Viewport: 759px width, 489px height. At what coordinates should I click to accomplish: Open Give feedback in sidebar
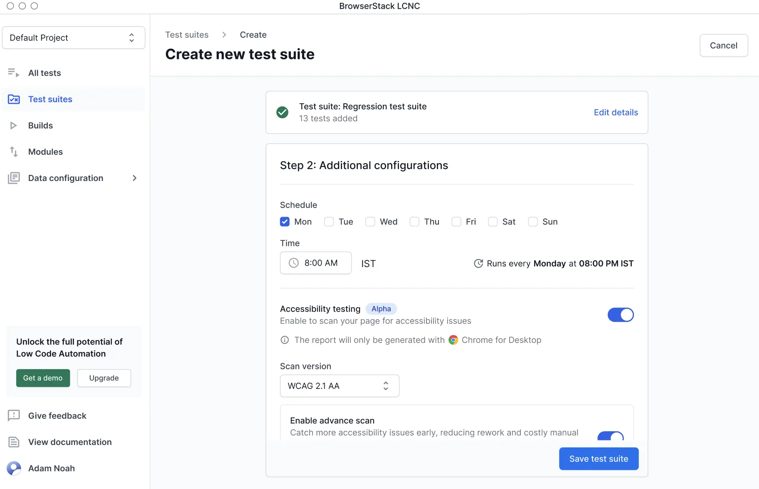[74, 416]
